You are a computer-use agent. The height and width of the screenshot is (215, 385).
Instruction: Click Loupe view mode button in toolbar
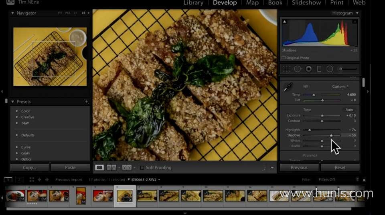[x=99, y=167]
